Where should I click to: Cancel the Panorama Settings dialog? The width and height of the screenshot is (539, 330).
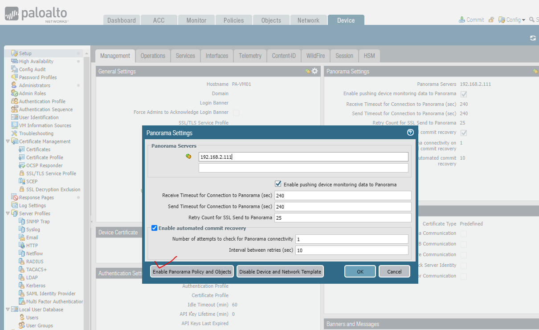[x=394, y=272]
